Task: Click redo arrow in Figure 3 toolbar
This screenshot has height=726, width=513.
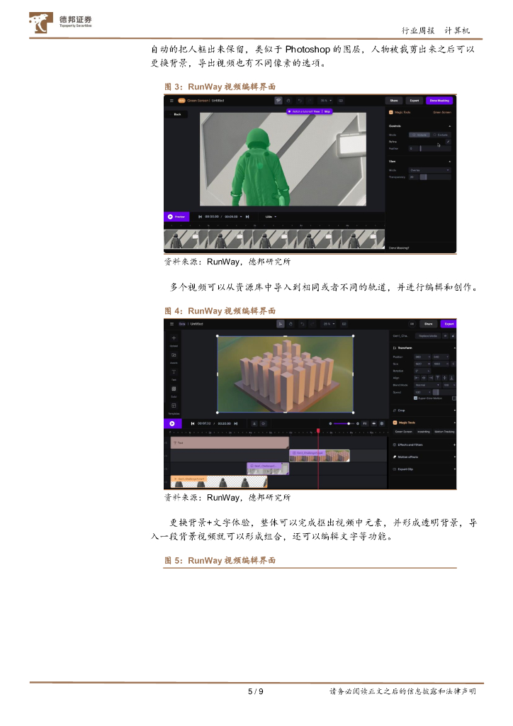Action: [310, 101]
